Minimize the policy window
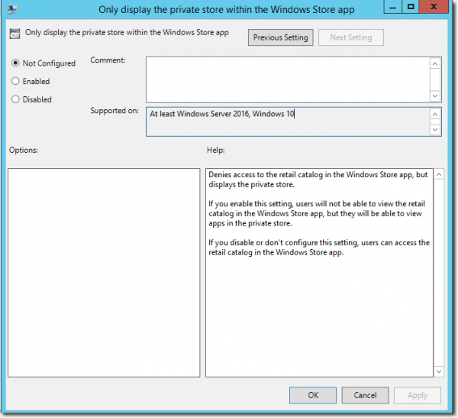This screenshot has height=418, width=458. coord(393,7)
